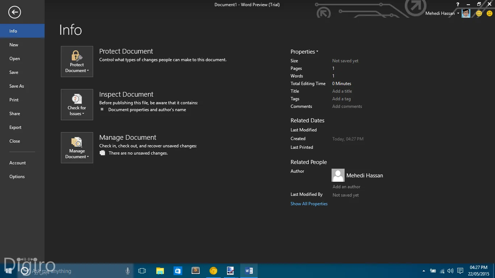Open the taskbar app left of the Word icon
Screen dimensions: 495x278
click(x=231, y=271)
